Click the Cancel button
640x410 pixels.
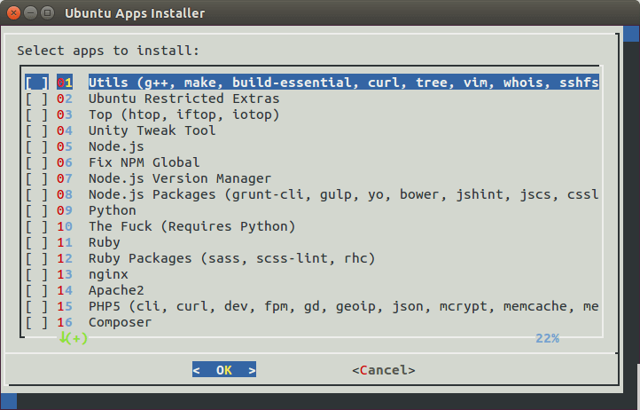pyautogui.click(x=384, y=370)
